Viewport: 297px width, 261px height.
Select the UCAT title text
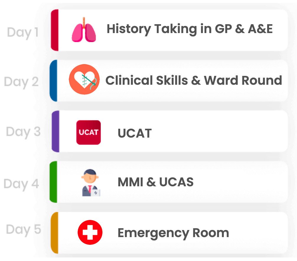[135, 133]
